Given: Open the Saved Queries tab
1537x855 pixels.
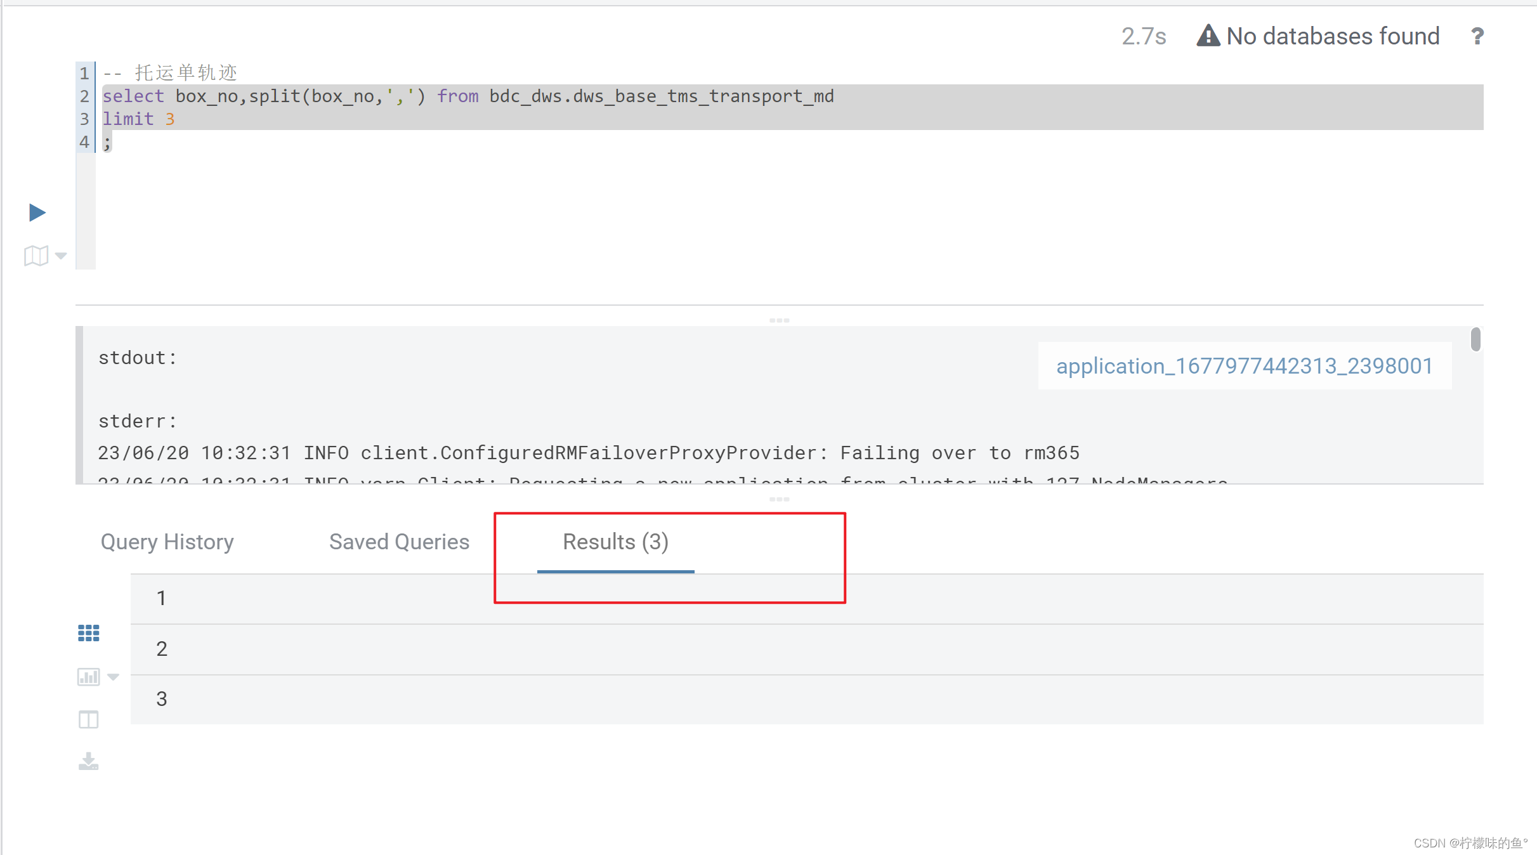Looking at the screenshot, I should pyautogui.click(x=399, y=542).
